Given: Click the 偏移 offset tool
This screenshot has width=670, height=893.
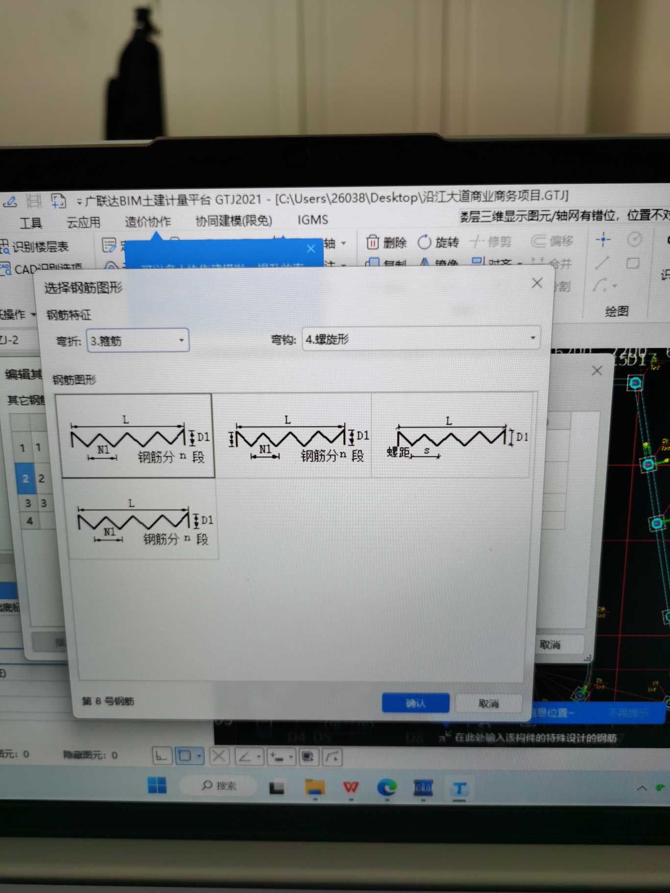Looking at the screenshot, I should tap(552, 241).
